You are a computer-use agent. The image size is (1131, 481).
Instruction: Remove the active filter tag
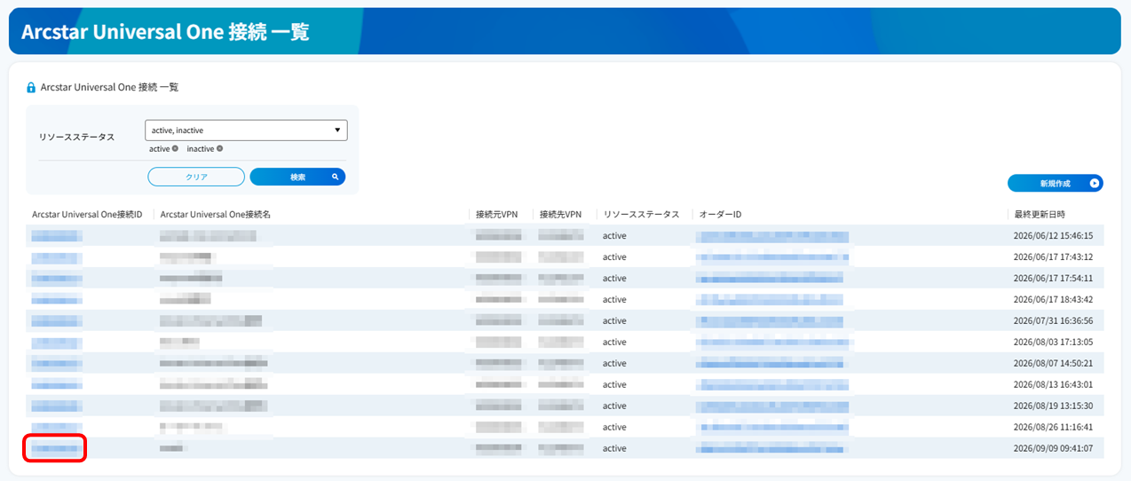[175, 148]
